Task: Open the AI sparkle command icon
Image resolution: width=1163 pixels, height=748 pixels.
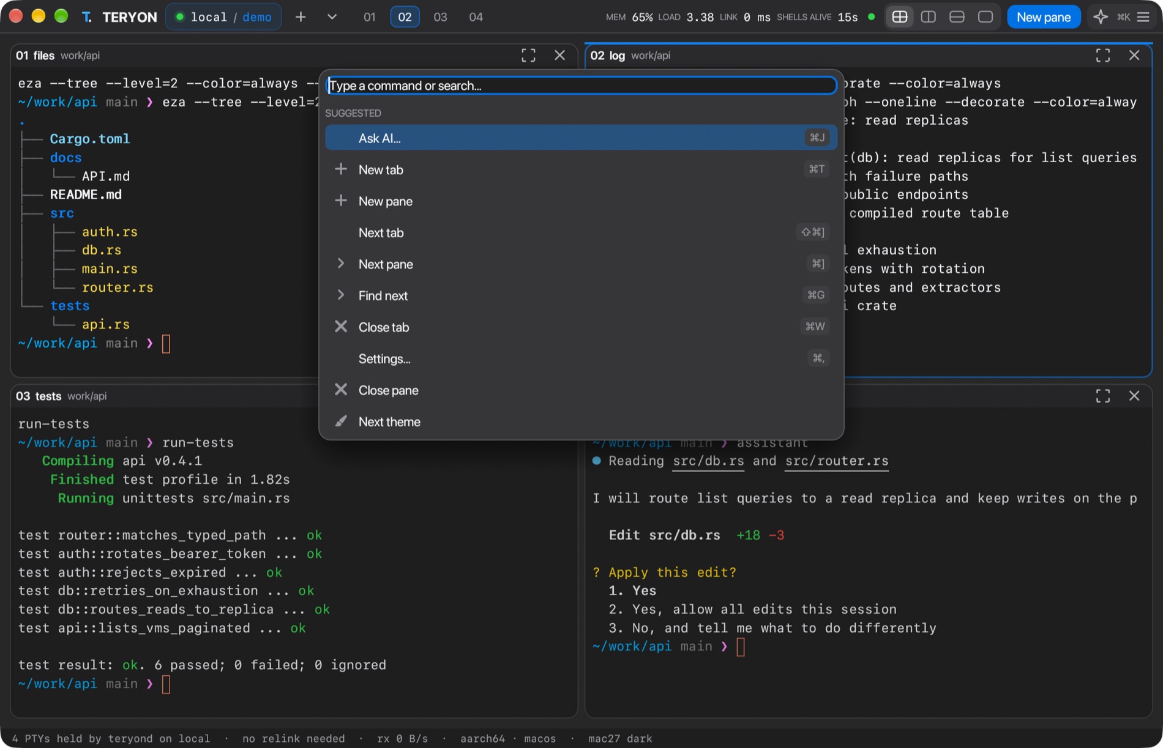Action: [1100, 17]
